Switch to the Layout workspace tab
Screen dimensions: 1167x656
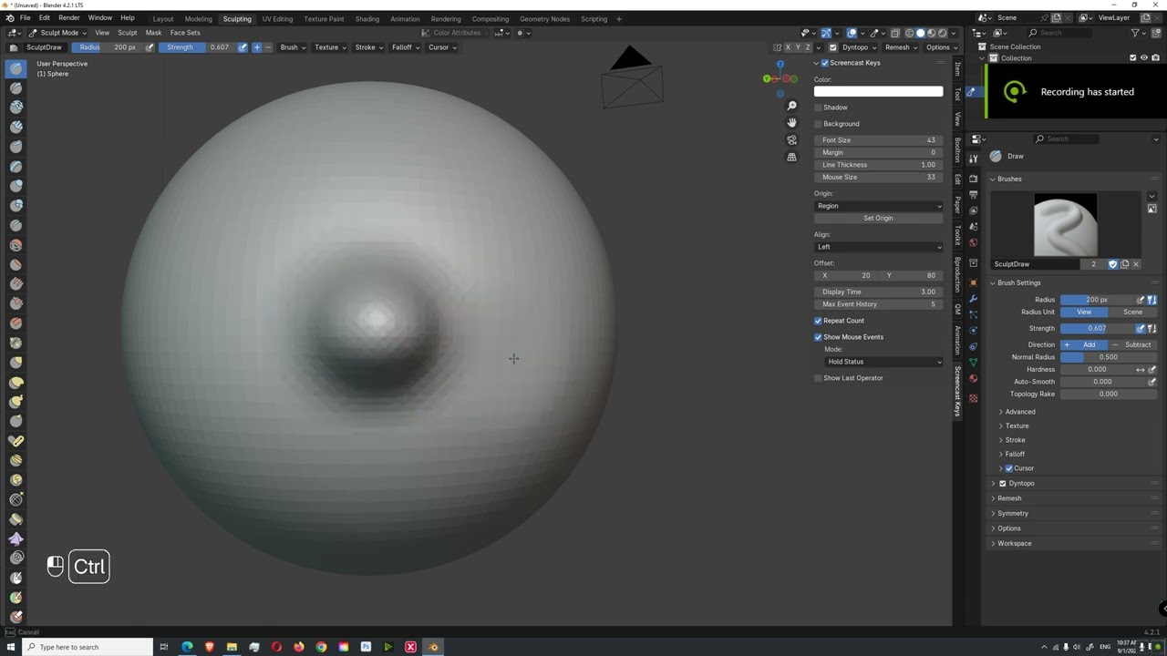[163, 18]
